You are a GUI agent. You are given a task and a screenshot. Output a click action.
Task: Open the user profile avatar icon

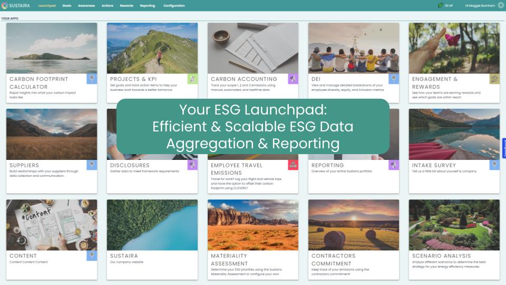(501, 5)
